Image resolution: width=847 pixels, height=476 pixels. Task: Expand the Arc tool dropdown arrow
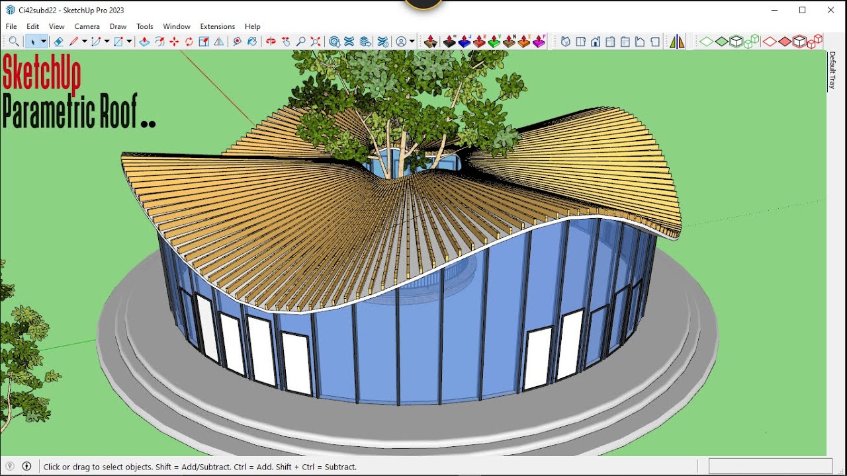pos(107,42)
